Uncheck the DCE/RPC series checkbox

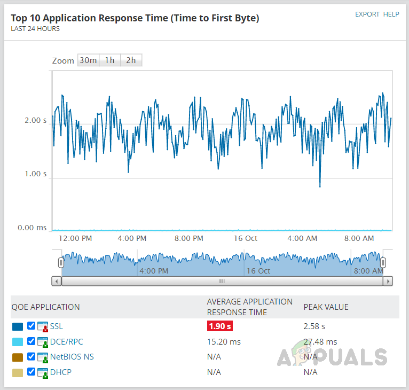[x=31, y=341]
